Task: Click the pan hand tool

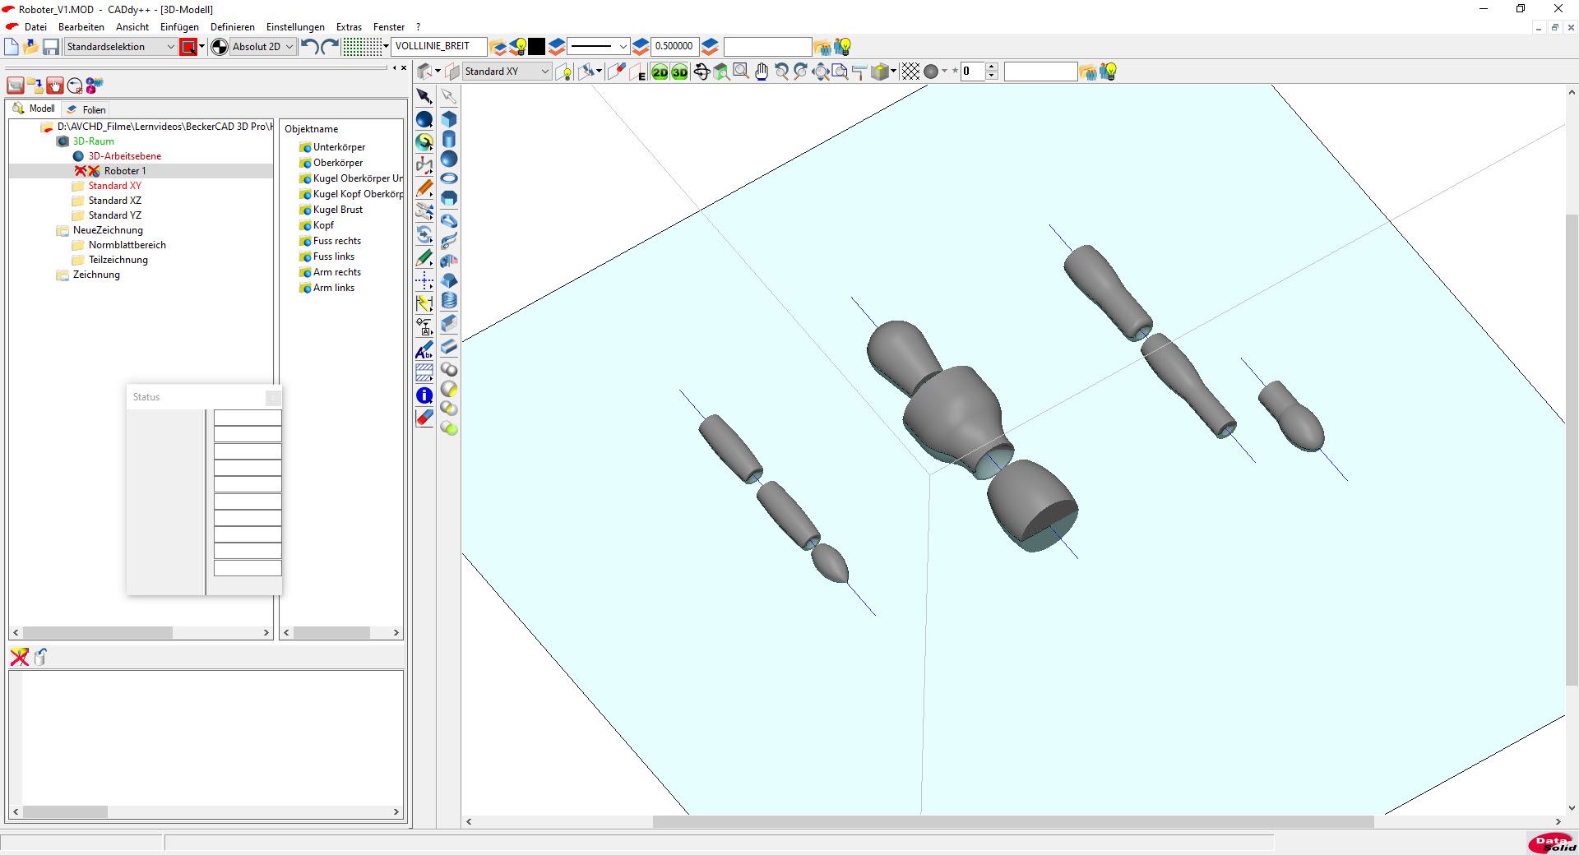Action: 762,72
